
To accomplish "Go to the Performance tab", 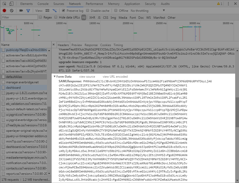I will click(x=94, y=4).
